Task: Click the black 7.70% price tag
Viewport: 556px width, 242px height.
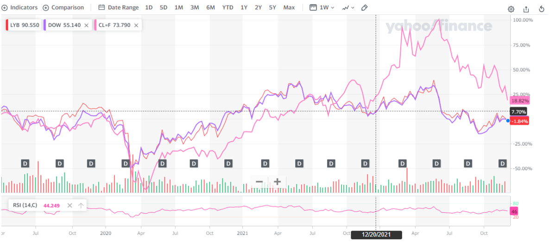Action: (518, 112)
